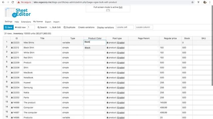Open Type dropdown for MacBook row
This screenshot has height=119, width=213.
pos(83,72)
